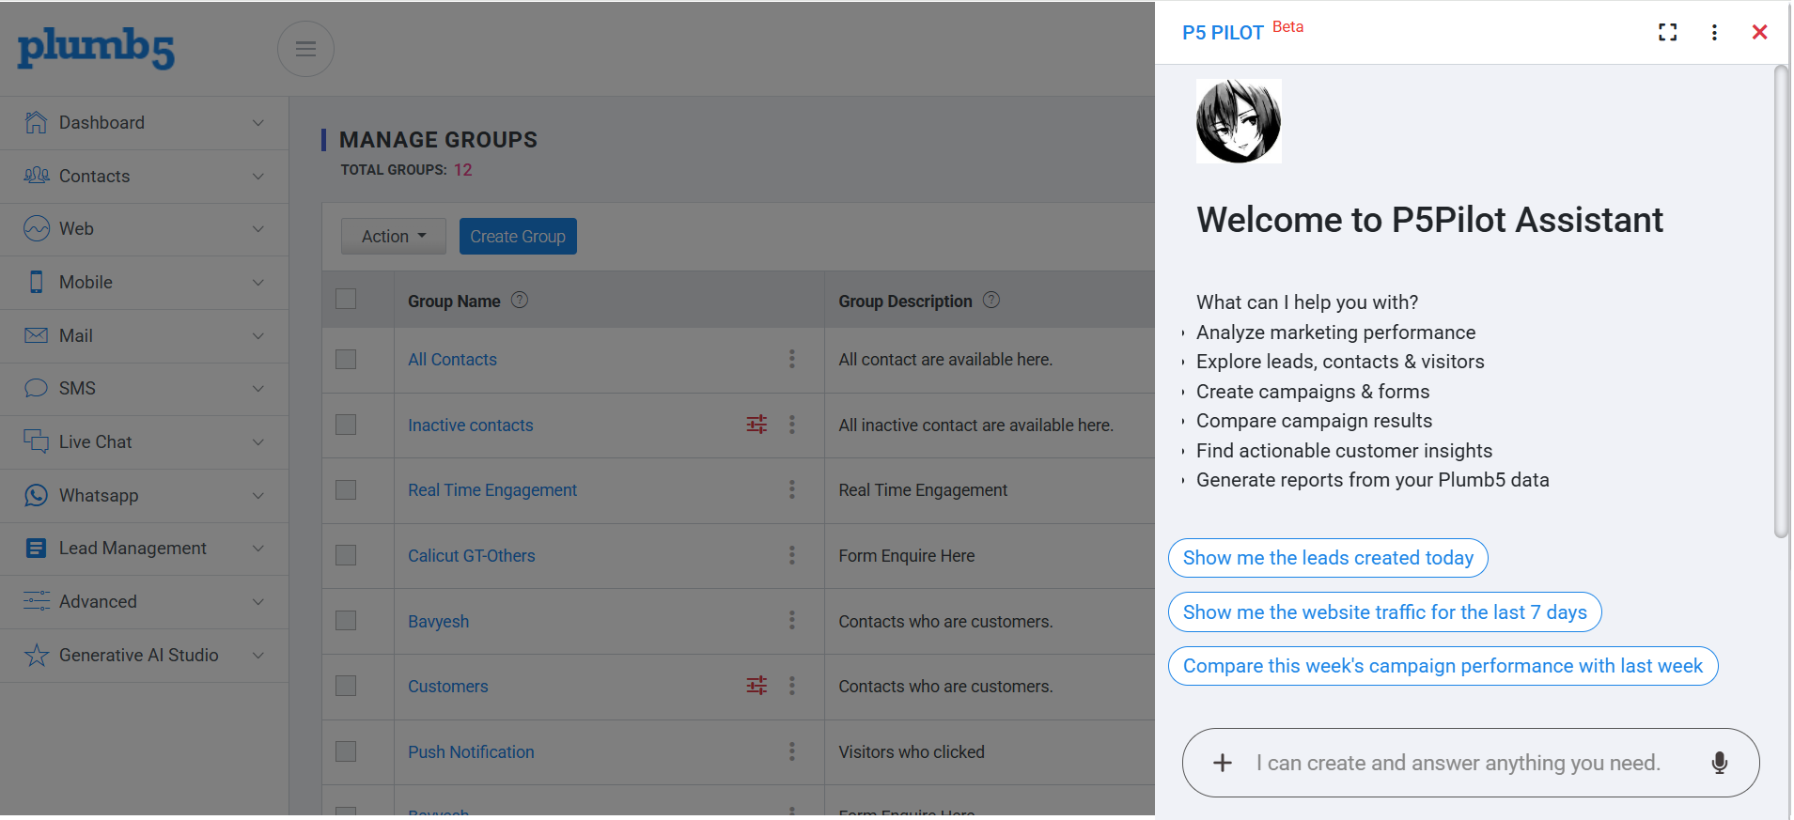Check the Inactive contacts row checkbox

(346, 425)
